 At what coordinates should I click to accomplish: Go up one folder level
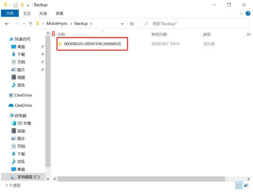coord(30,24)
